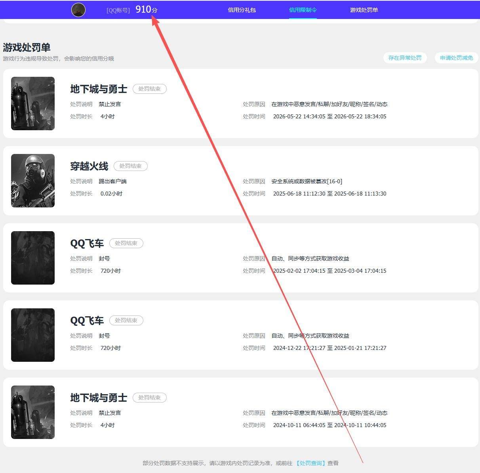
Task: Click QQ飞车 thumbnail in 2024-12-22 card
Action: [33, 335]
